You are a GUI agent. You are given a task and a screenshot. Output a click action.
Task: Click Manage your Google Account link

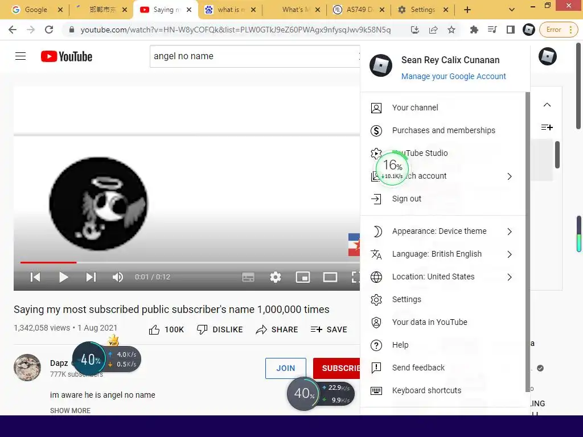(x=453, y=76)
